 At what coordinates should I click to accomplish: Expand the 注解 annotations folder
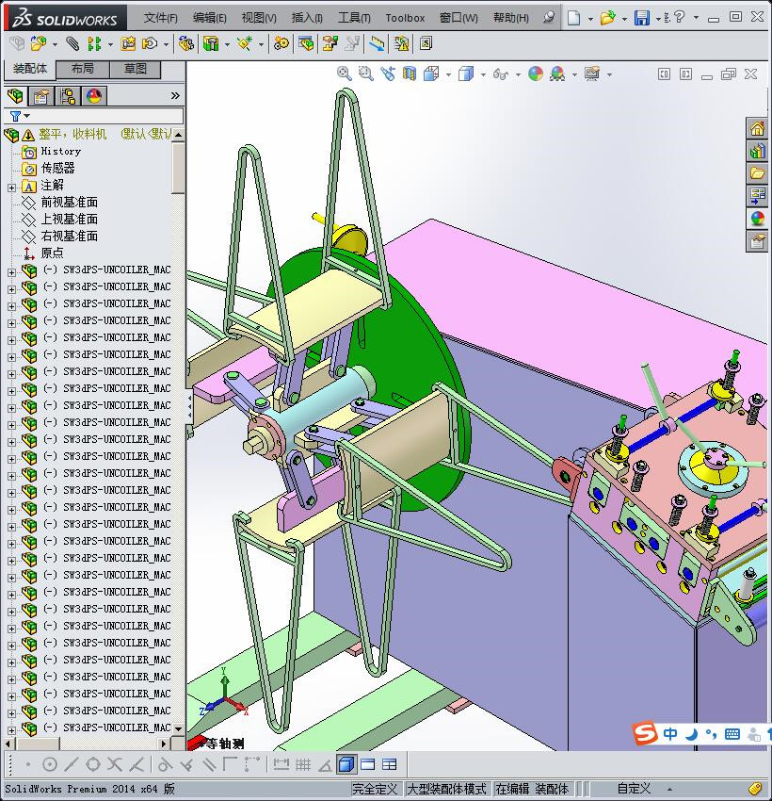[11, 186]
